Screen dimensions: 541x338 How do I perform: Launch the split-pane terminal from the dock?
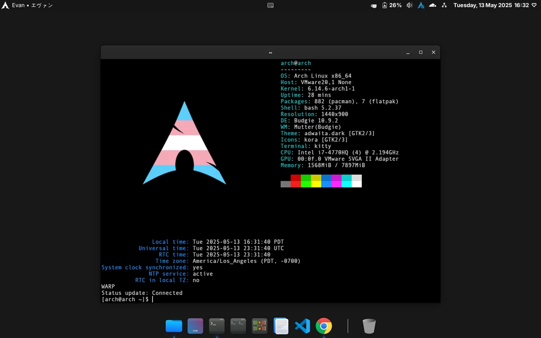238,326
